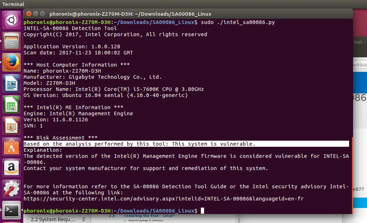The image size is (367, 223).
Task: Minimize the terminal window
Action: [35, 14]
